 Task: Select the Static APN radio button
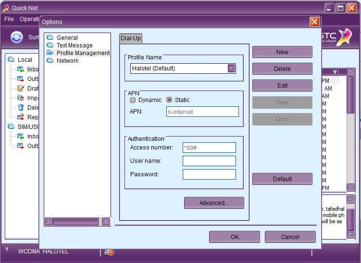[x=169, y=100]
